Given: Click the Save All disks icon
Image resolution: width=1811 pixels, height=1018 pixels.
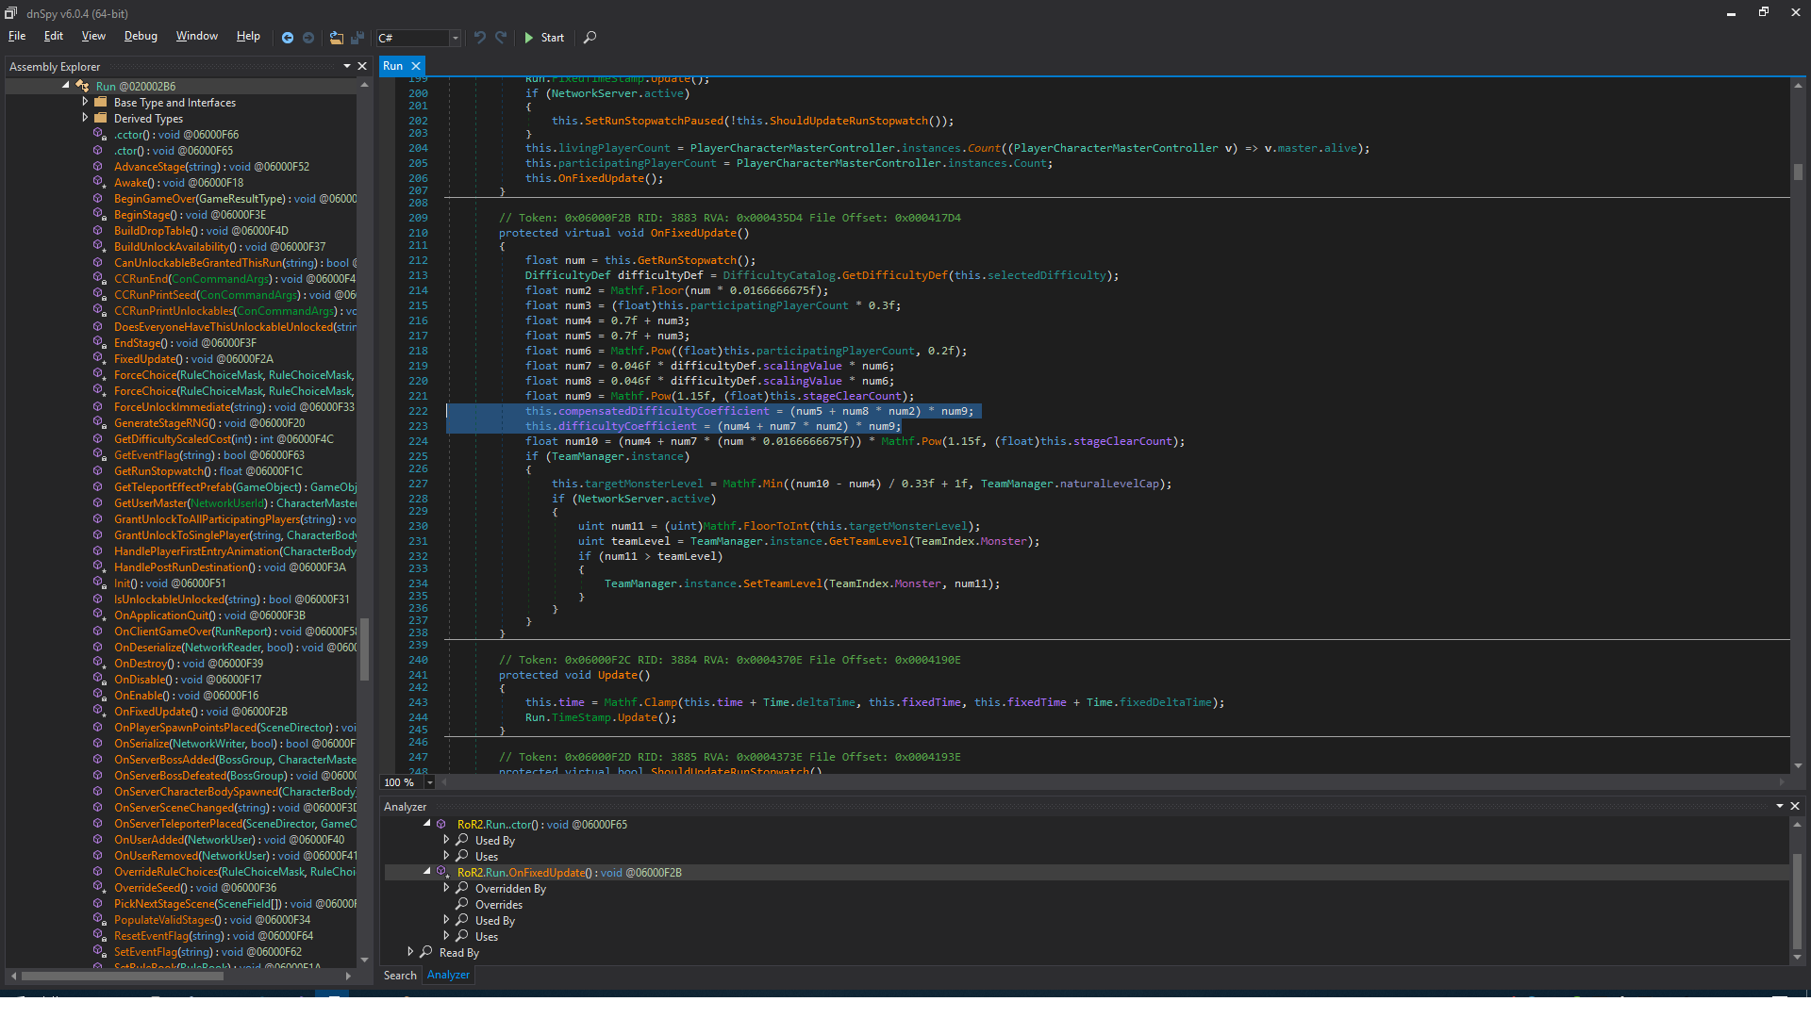Looking at the screenshot, I should pos(357,38).
